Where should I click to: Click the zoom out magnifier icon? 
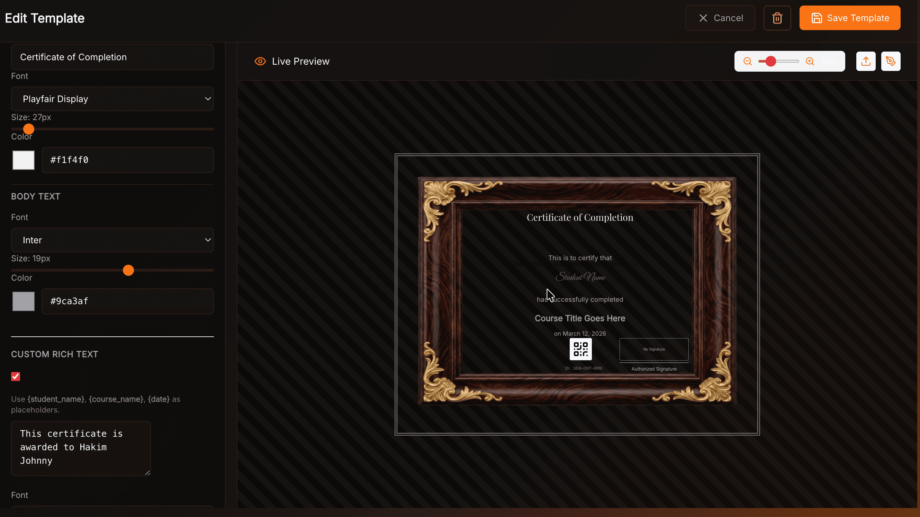click(x=748, y=61)
